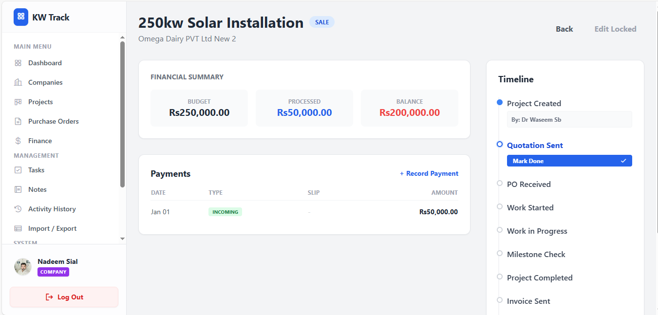This screenshot has height=315, width=658.
Task: Log out using the Log Out button
Action: pos(64,297)
